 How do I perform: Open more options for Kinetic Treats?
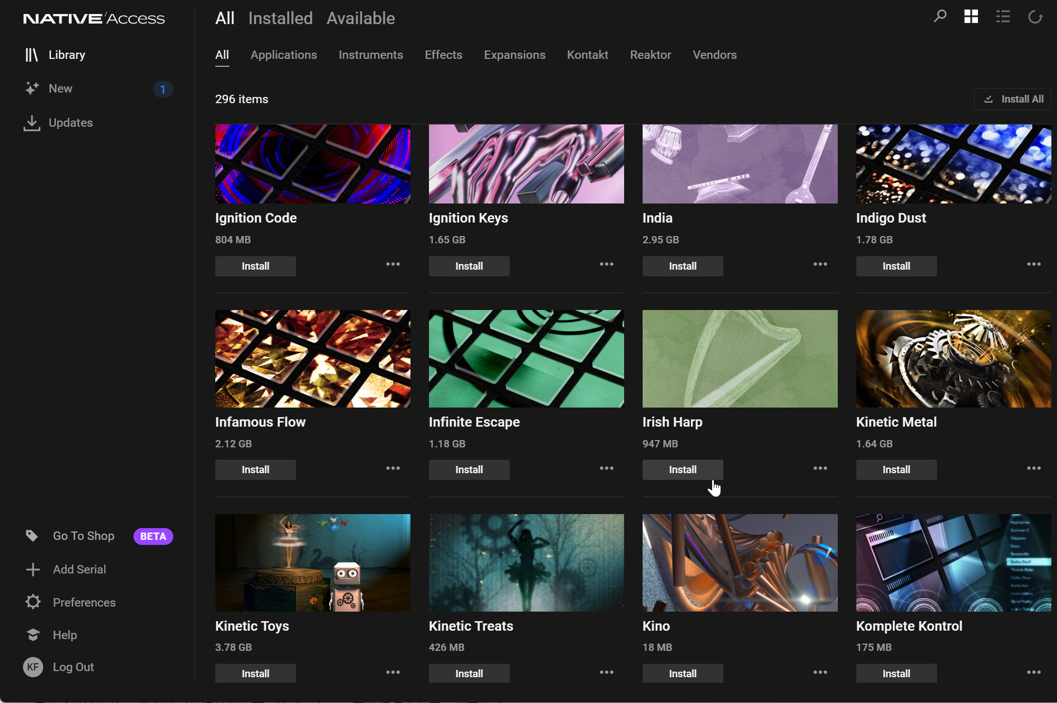pos(607,672)
